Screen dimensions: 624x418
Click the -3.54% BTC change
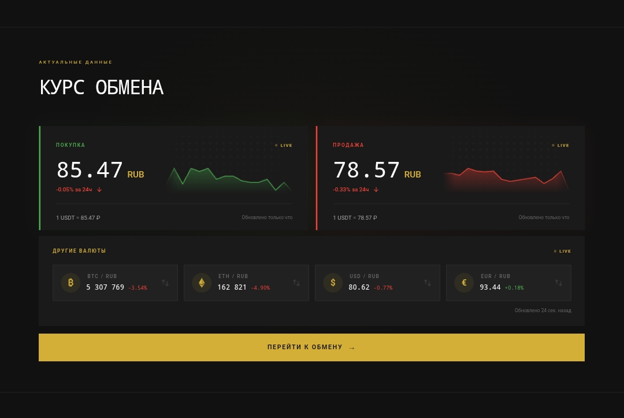point(138,288)
